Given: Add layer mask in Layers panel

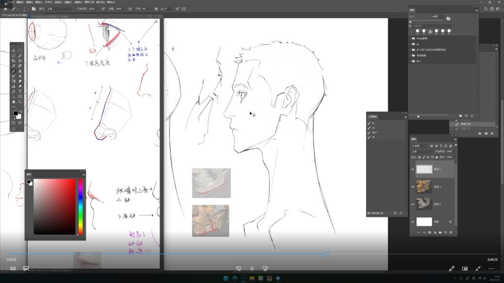Looking at the screenshot, I should 430,232.
